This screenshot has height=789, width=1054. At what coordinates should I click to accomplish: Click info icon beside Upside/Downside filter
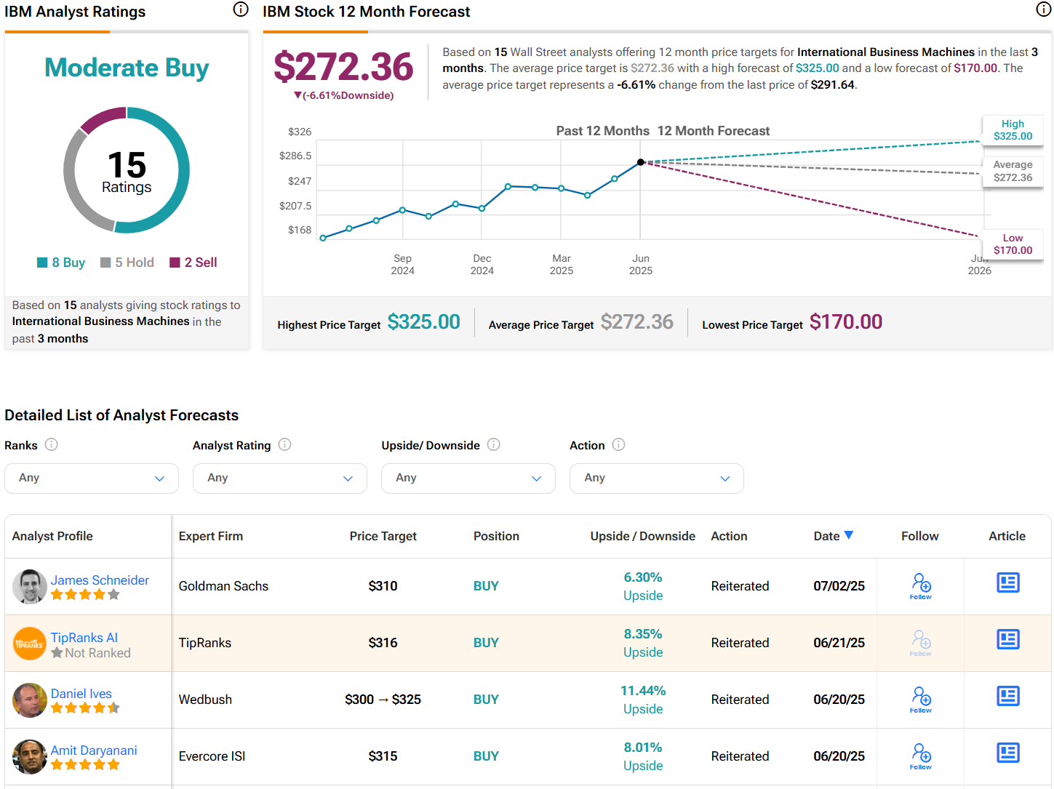click(494, 444)
